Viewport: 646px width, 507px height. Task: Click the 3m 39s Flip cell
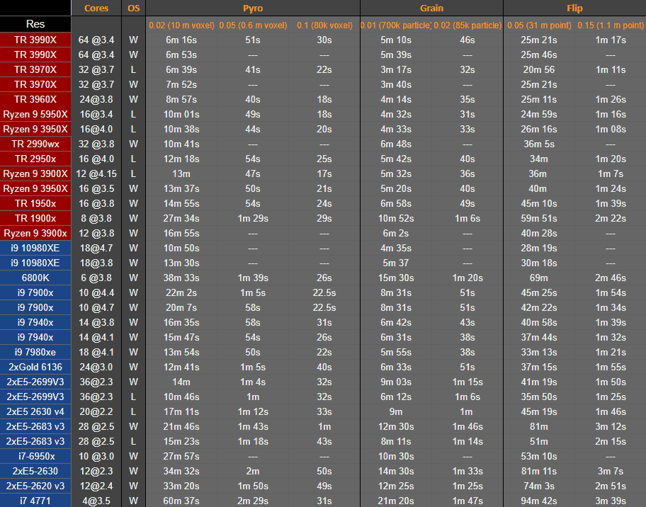tap(611, 501)
